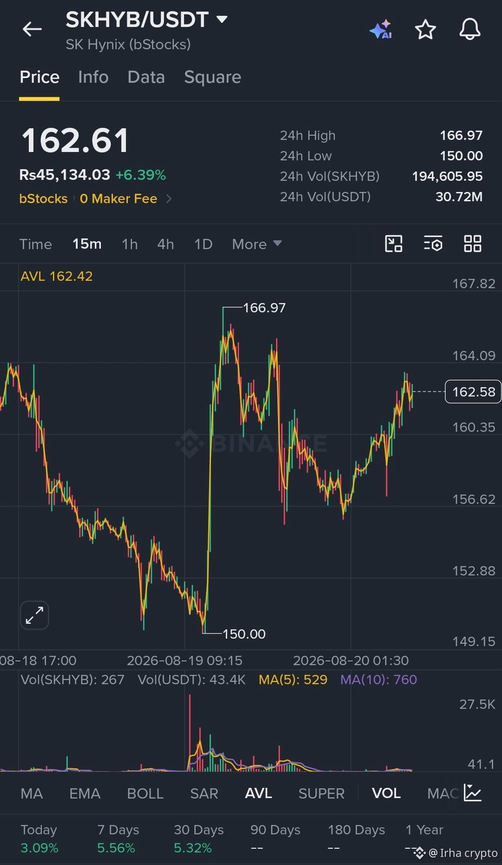Screen dimensions: 502x865
Task: Open the grid layout icon
Action: [x=473, y=244]
